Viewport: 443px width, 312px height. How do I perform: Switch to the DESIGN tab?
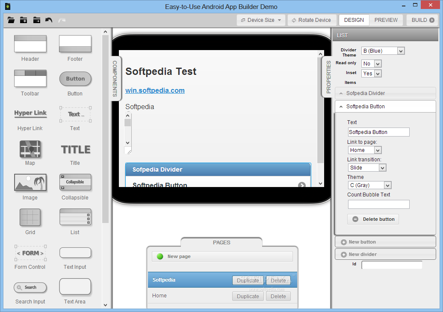(354, 20)
